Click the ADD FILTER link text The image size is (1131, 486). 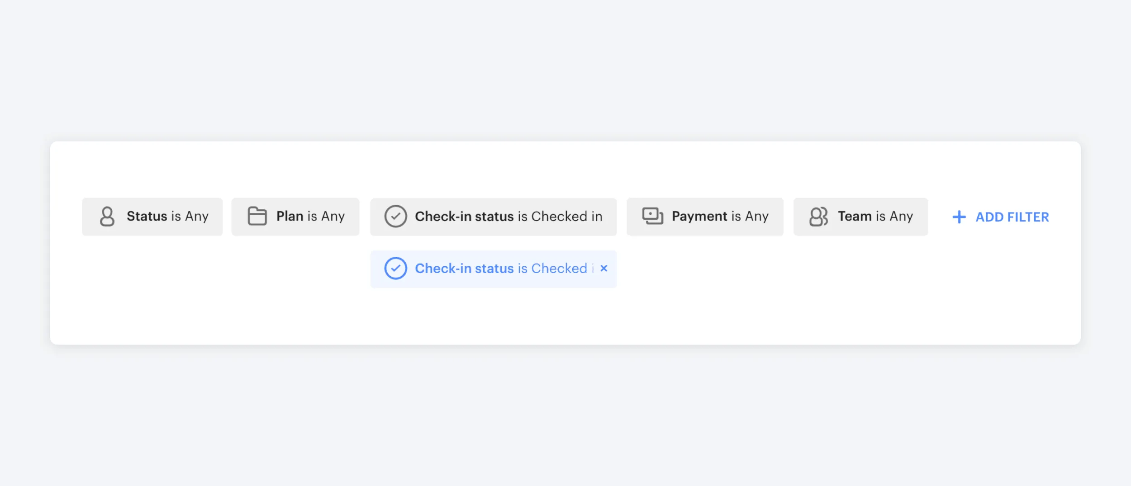pyautogui.click(x=1012, y=217)
